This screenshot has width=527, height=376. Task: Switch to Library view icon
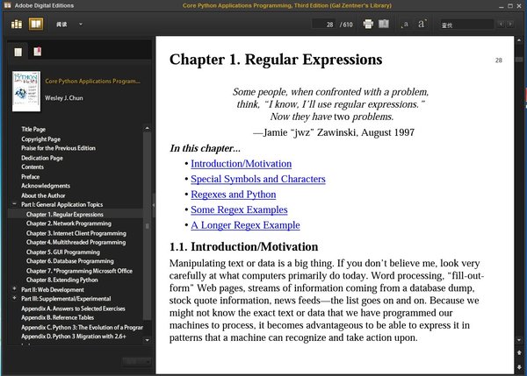pyautogui.click(x=17, y=24)
